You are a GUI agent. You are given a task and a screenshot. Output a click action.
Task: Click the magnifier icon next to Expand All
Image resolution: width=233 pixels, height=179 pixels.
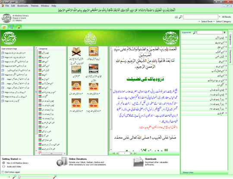click(x=195, y=32)
